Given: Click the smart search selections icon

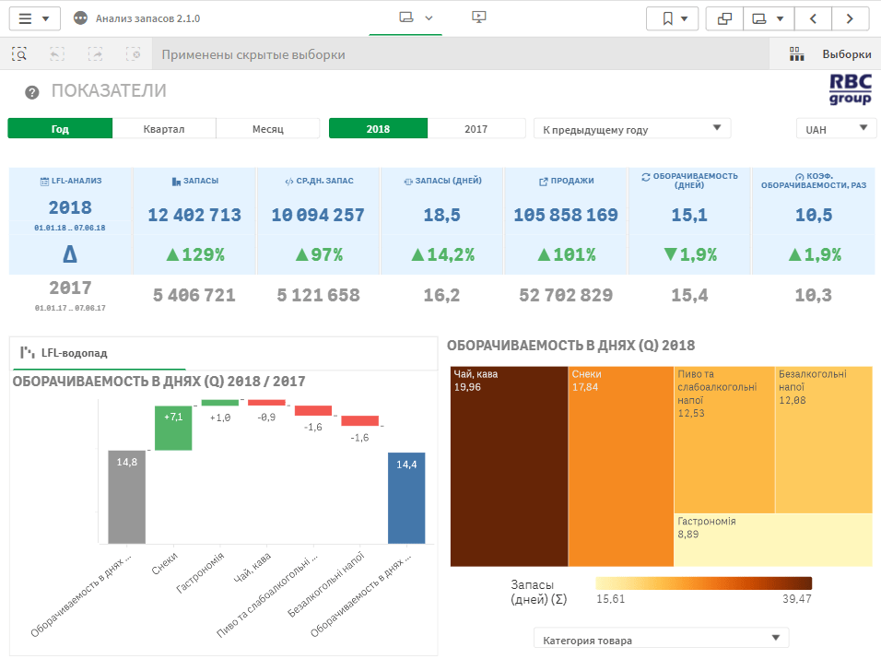Looking at the screenshot, I should [18, 54].
